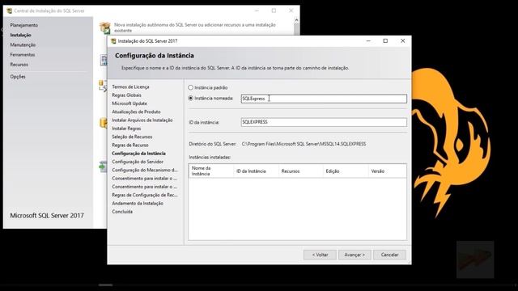Click Edição column header
This screenshot has width=518, height=291.
[346, 171]
